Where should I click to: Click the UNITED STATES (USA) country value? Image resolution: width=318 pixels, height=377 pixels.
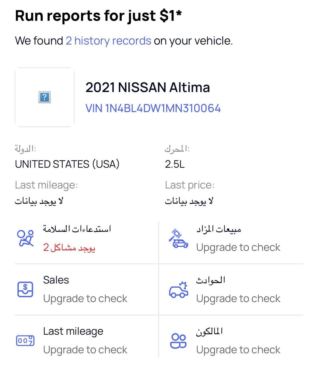click(67, 164)
